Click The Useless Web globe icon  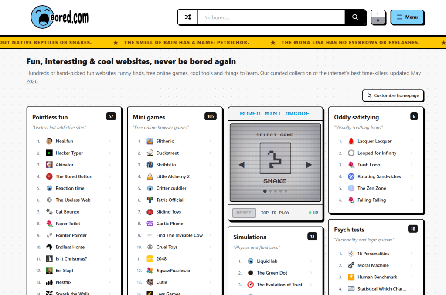[49, 200]
